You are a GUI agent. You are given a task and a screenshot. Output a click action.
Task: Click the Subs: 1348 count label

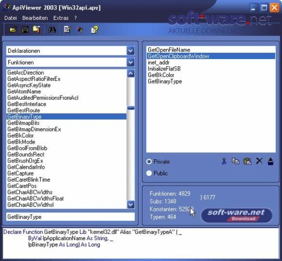(x=163, y=201)
